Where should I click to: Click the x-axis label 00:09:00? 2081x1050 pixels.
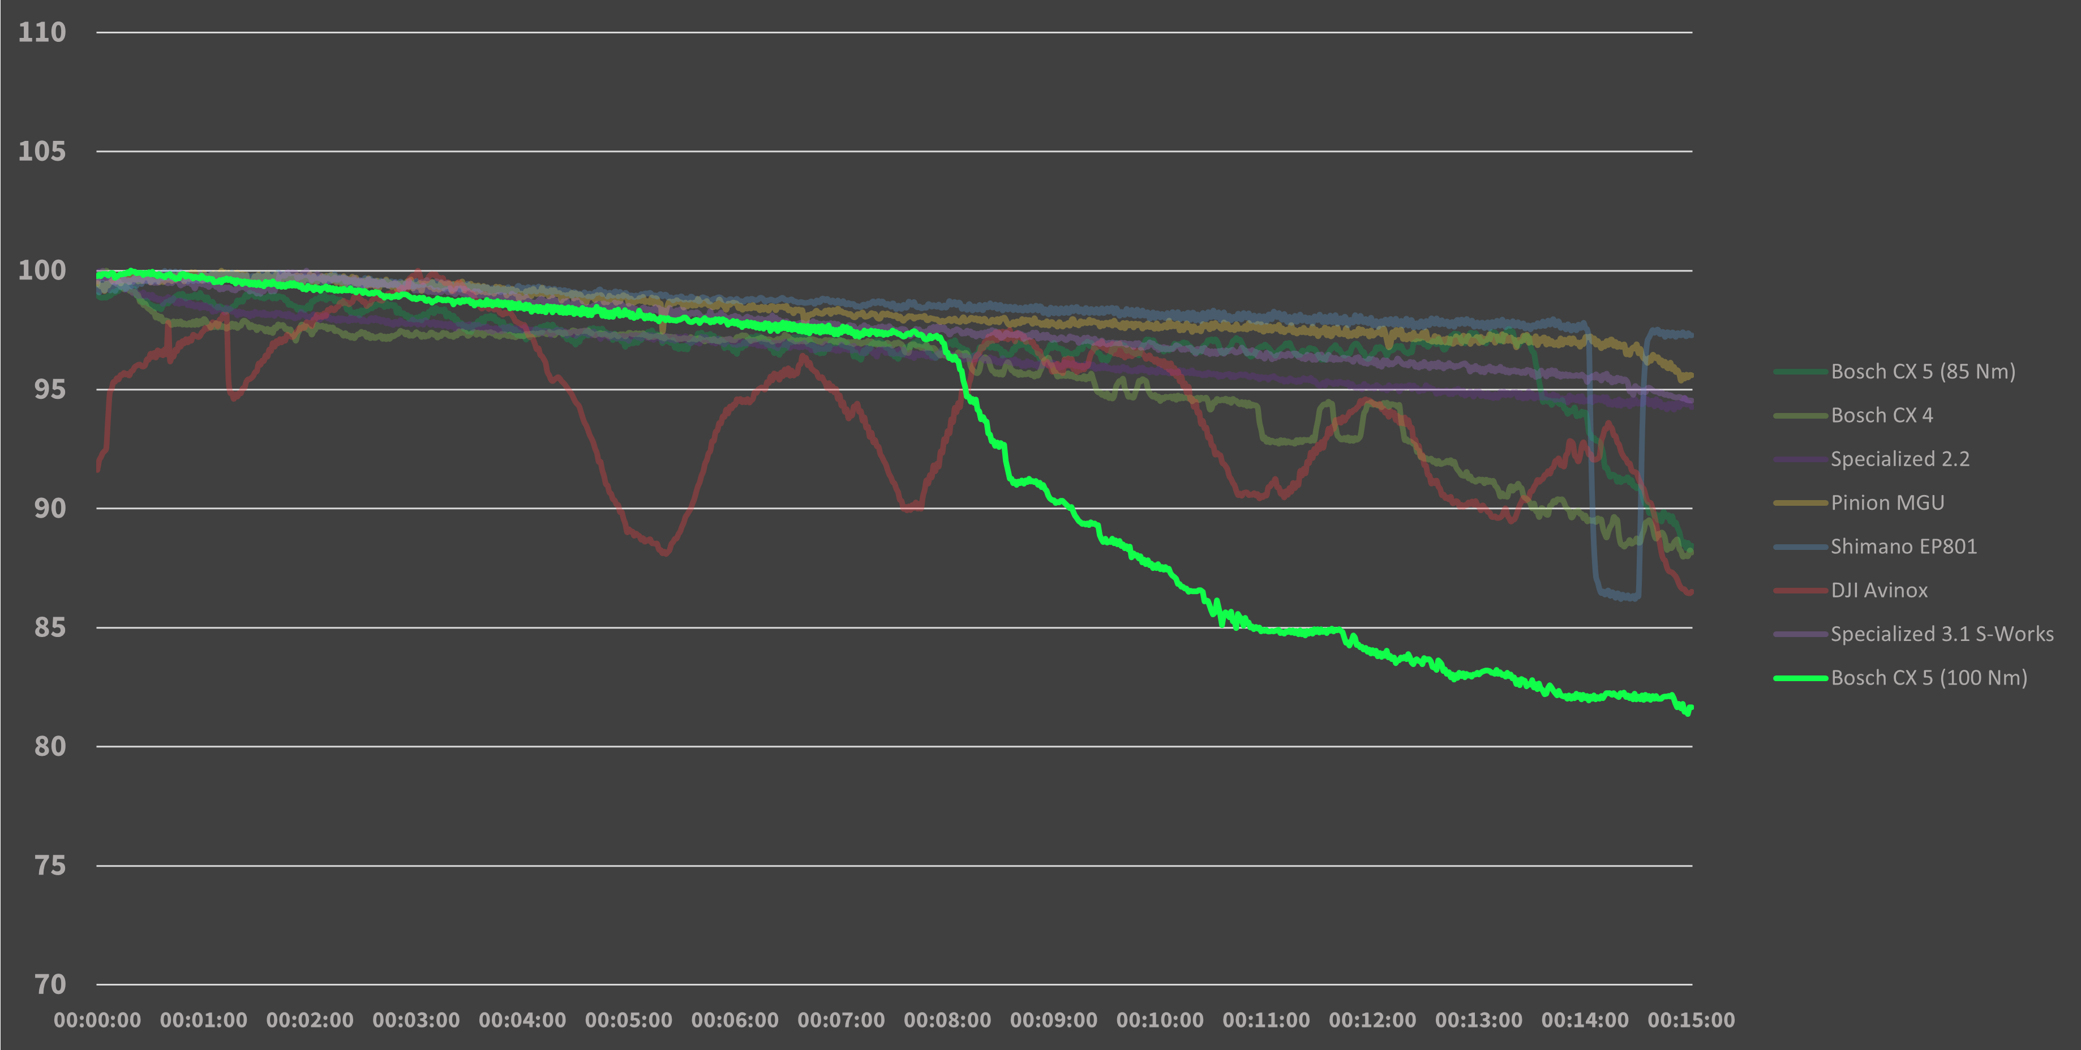pyautogui.click(x=1054, y=1020)
